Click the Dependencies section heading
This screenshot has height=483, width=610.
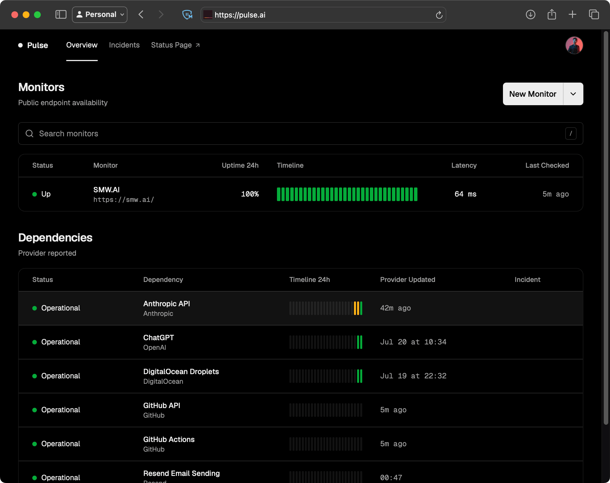coord(55,238)
